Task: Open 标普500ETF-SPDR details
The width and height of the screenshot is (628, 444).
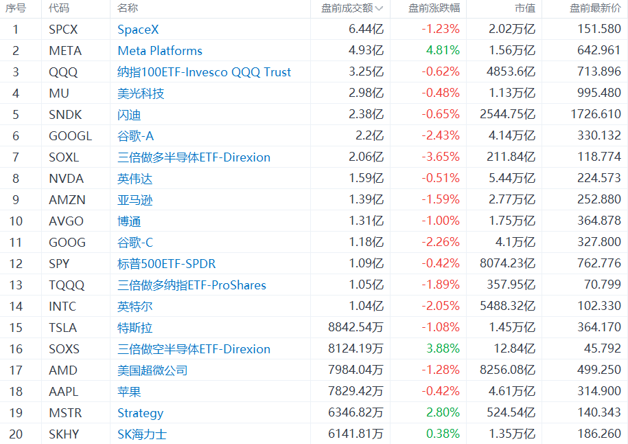Action: click(166, 263)
